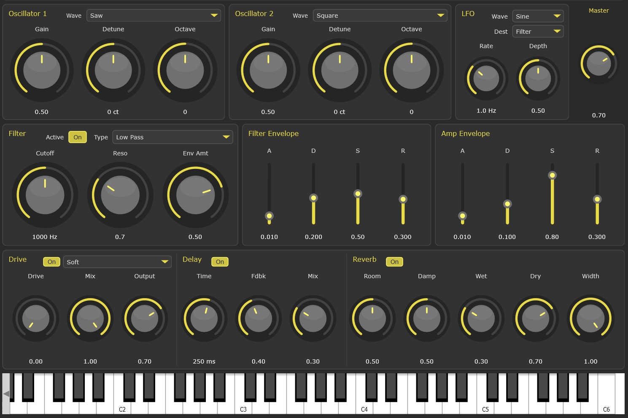This screenshot has height=418, width=628.
Task: Move the Filter Envelope Attack slider
Action: [269, 216]
